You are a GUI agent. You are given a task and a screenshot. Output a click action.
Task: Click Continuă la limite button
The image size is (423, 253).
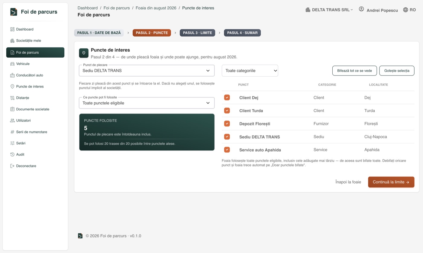(x=391, y=182)
